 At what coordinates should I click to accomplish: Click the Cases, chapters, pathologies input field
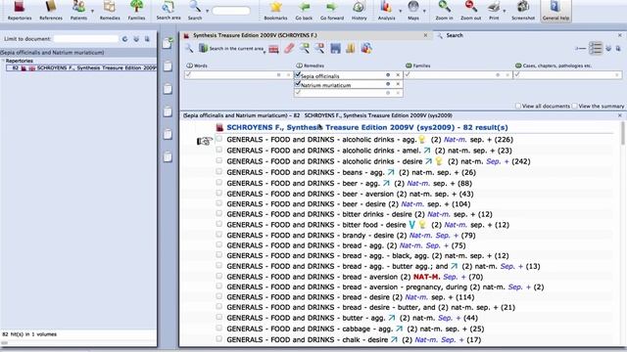pyautogui.click(x=568, y=74)
